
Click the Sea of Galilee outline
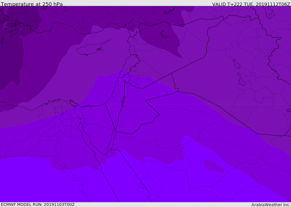[125, 81]
